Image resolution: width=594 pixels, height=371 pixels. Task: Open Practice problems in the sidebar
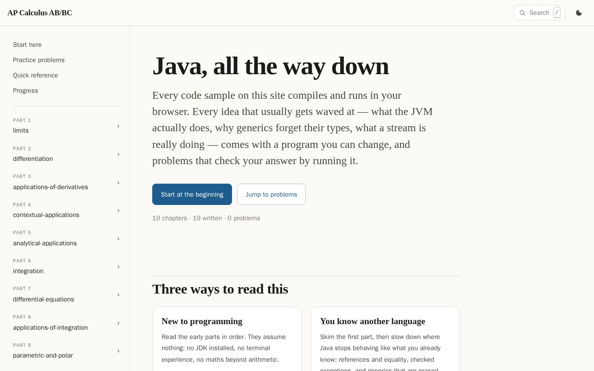[x=39, y=60]
